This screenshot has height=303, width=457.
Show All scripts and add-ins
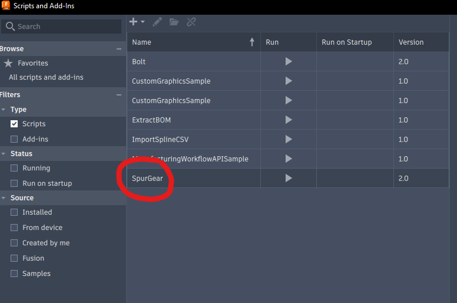46,77
